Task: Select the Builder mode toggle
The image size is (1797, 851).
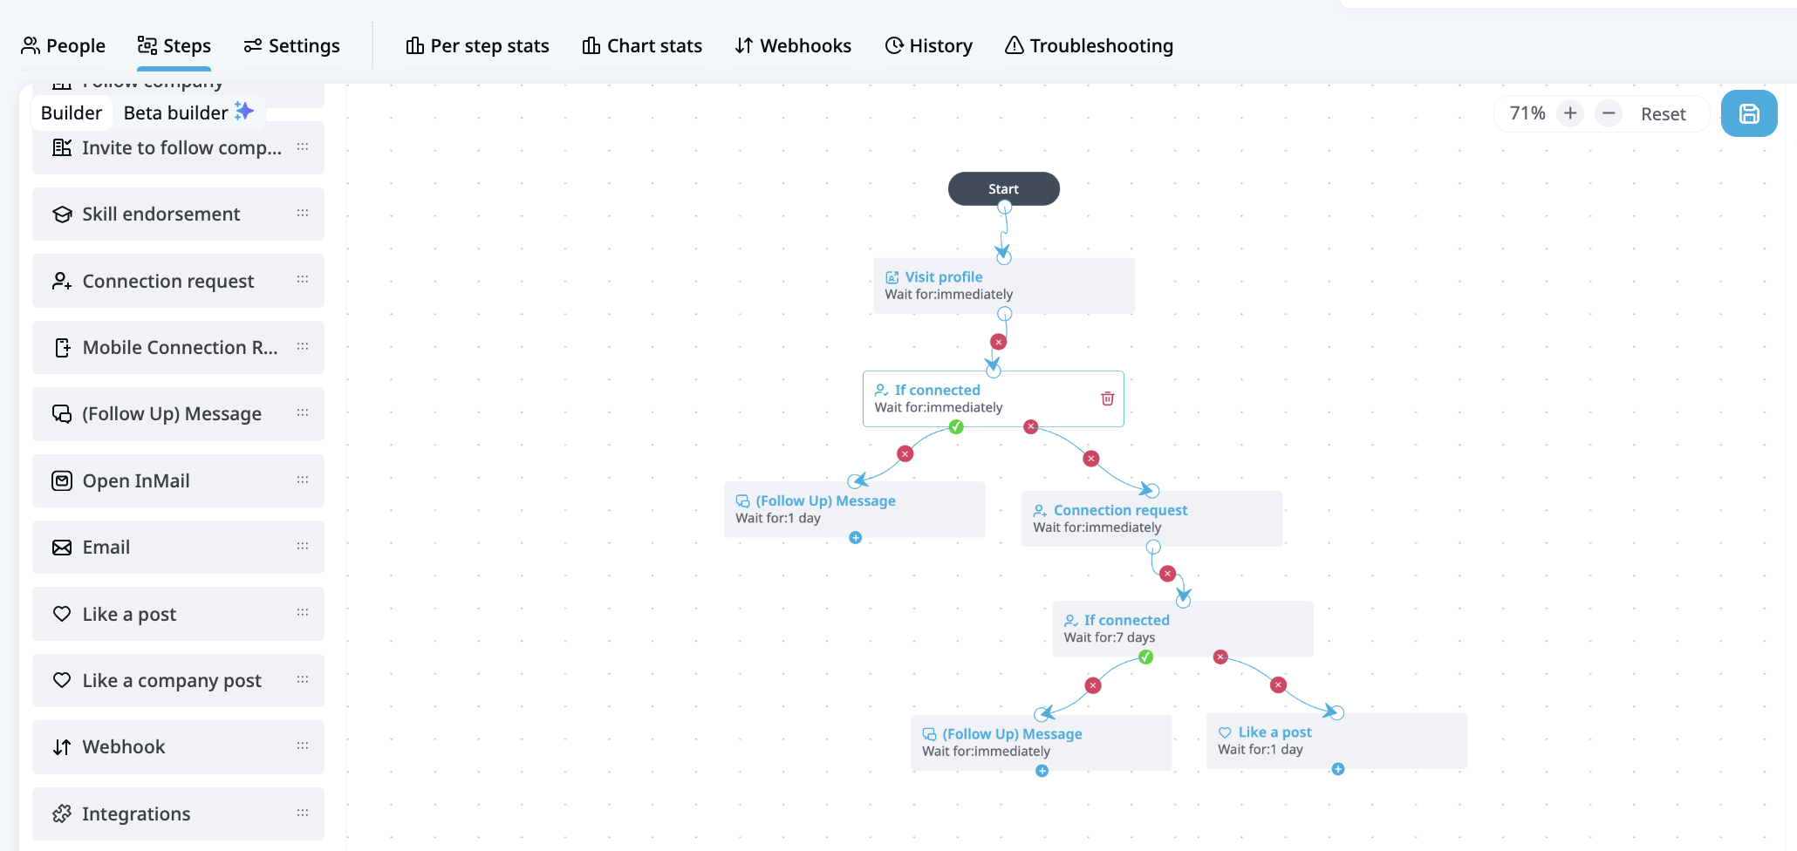Action: pyautogui.click(x=72, y=112)
